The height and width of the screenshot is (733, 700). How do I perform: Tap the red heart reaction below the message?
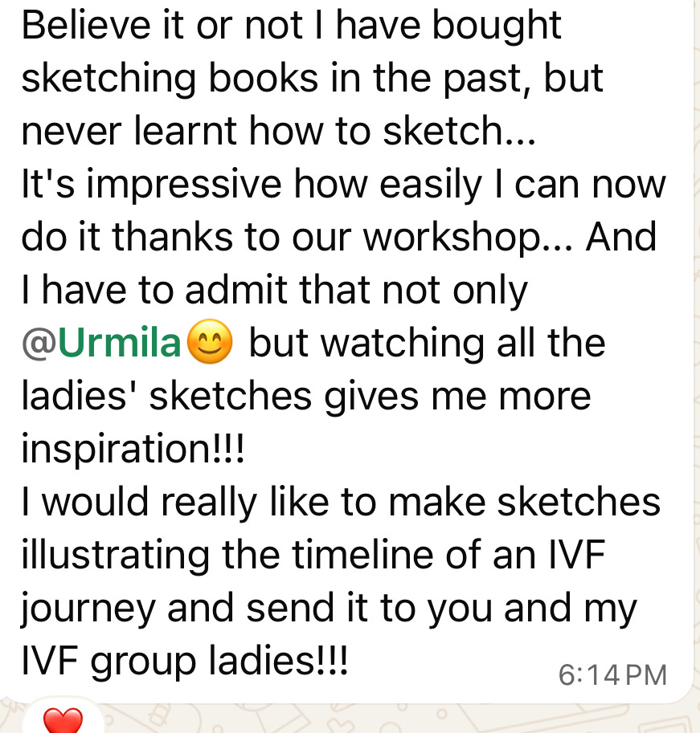pyautogui.click(x=63, y=720)
